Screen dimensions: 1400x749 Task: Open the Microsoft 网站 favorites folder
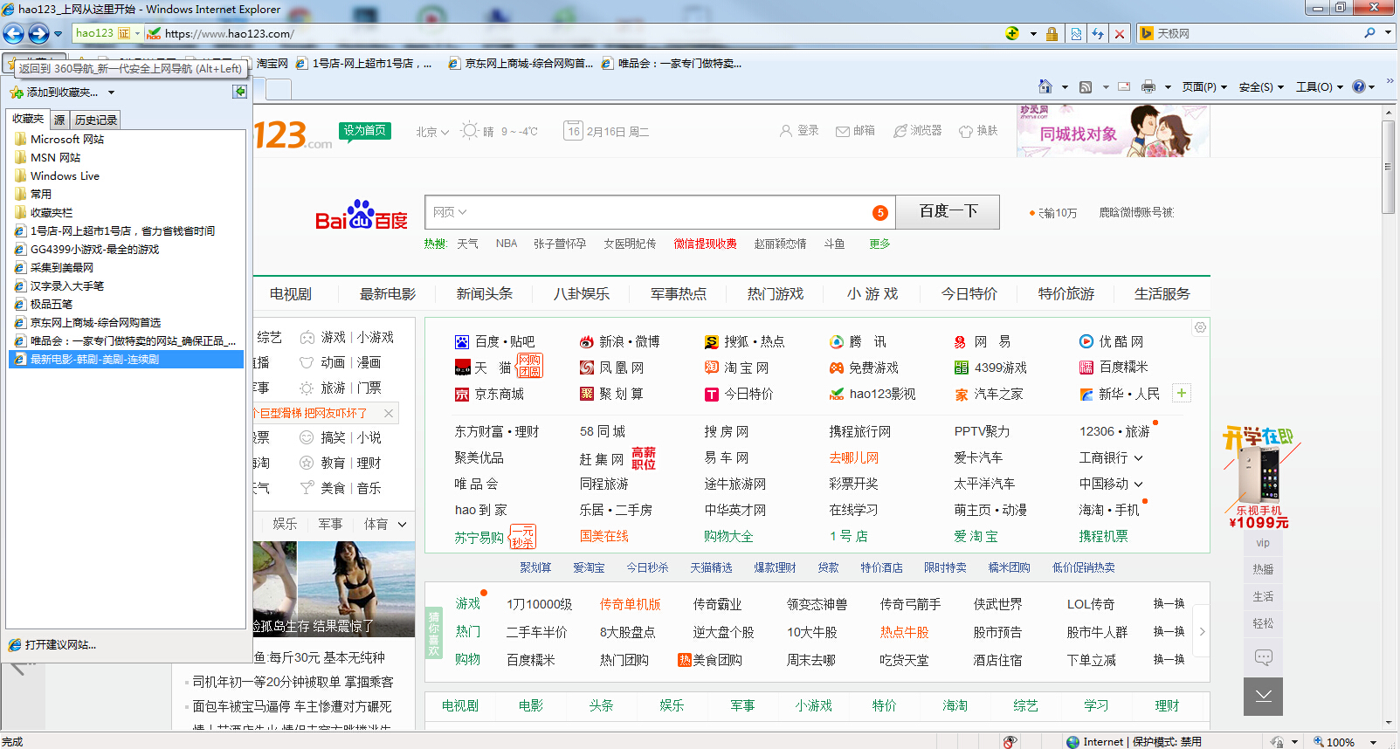point(66,139)
